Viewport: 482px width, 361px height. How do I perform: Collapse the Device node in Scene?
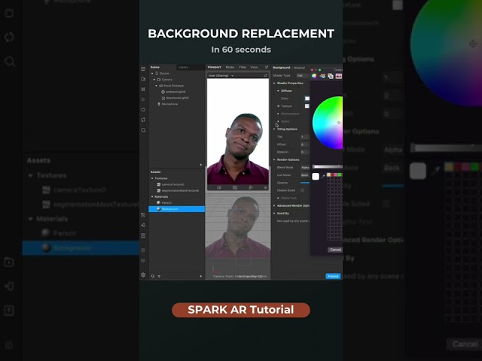152,74
